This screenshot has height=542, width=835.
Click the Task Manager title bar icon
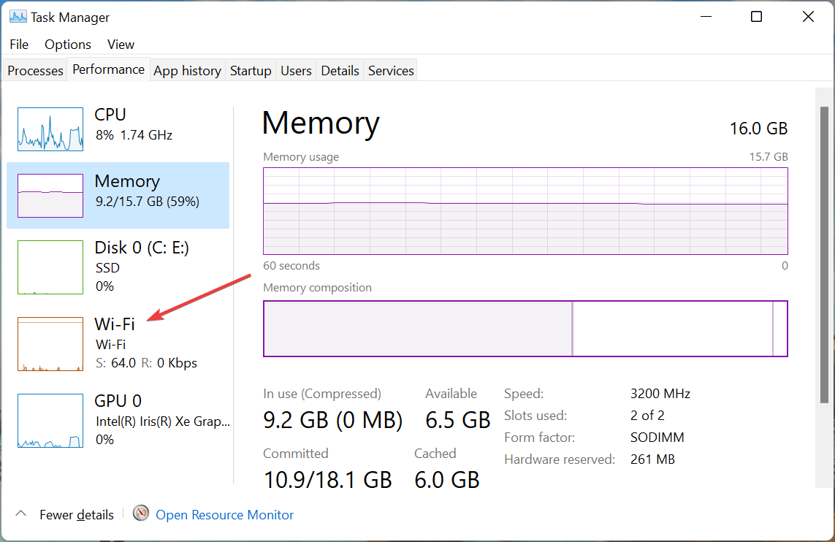point(18,17)
